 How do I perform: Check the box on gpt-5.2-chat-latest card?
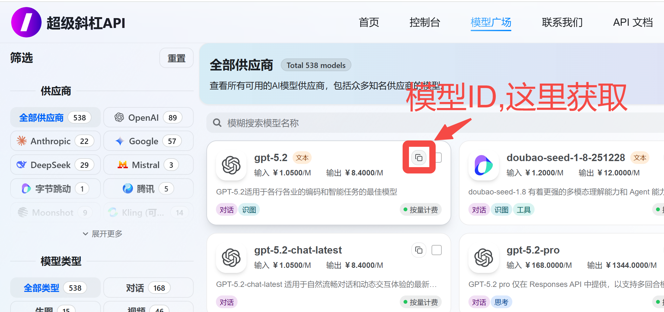click(437, 250)
